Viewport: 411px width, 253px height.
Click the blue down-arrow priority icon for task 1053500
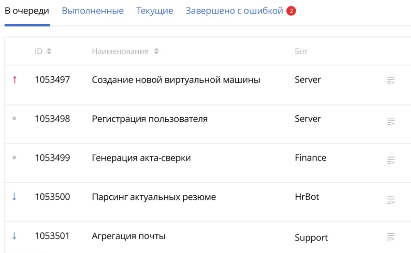point(14,197)
